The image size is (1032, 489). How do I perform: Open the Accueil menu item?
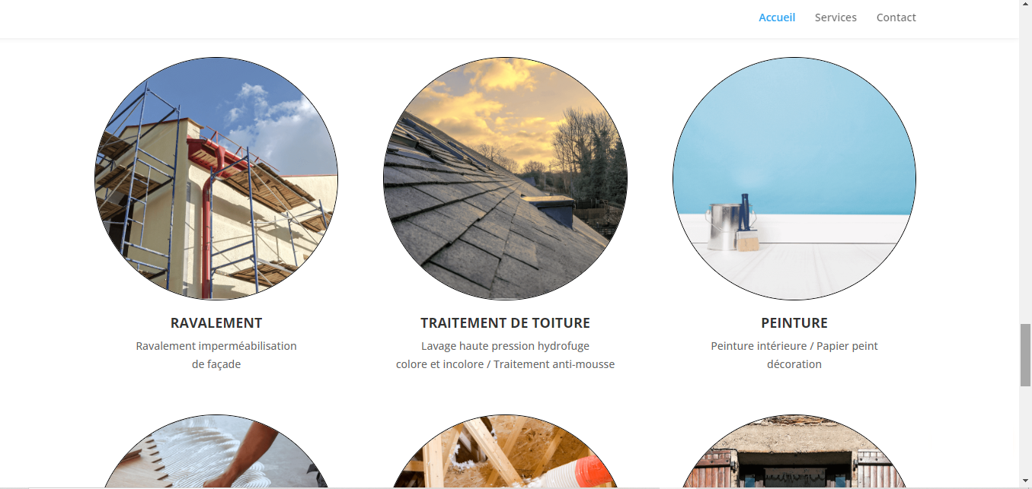point(777,17)
